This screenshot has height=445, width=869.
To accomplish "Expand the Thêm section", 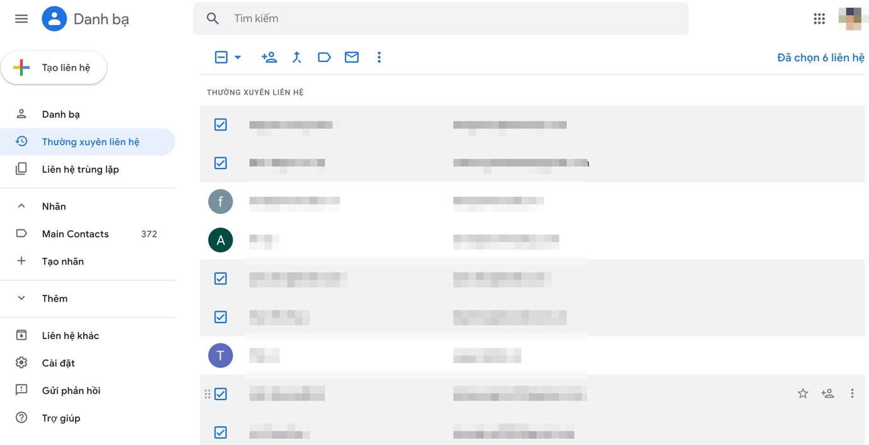I will point(21,299).
